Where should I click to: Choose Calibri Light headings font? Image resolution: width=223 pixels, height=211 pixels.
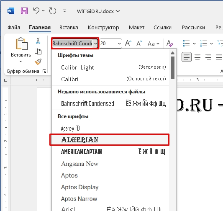click(110, 67)
